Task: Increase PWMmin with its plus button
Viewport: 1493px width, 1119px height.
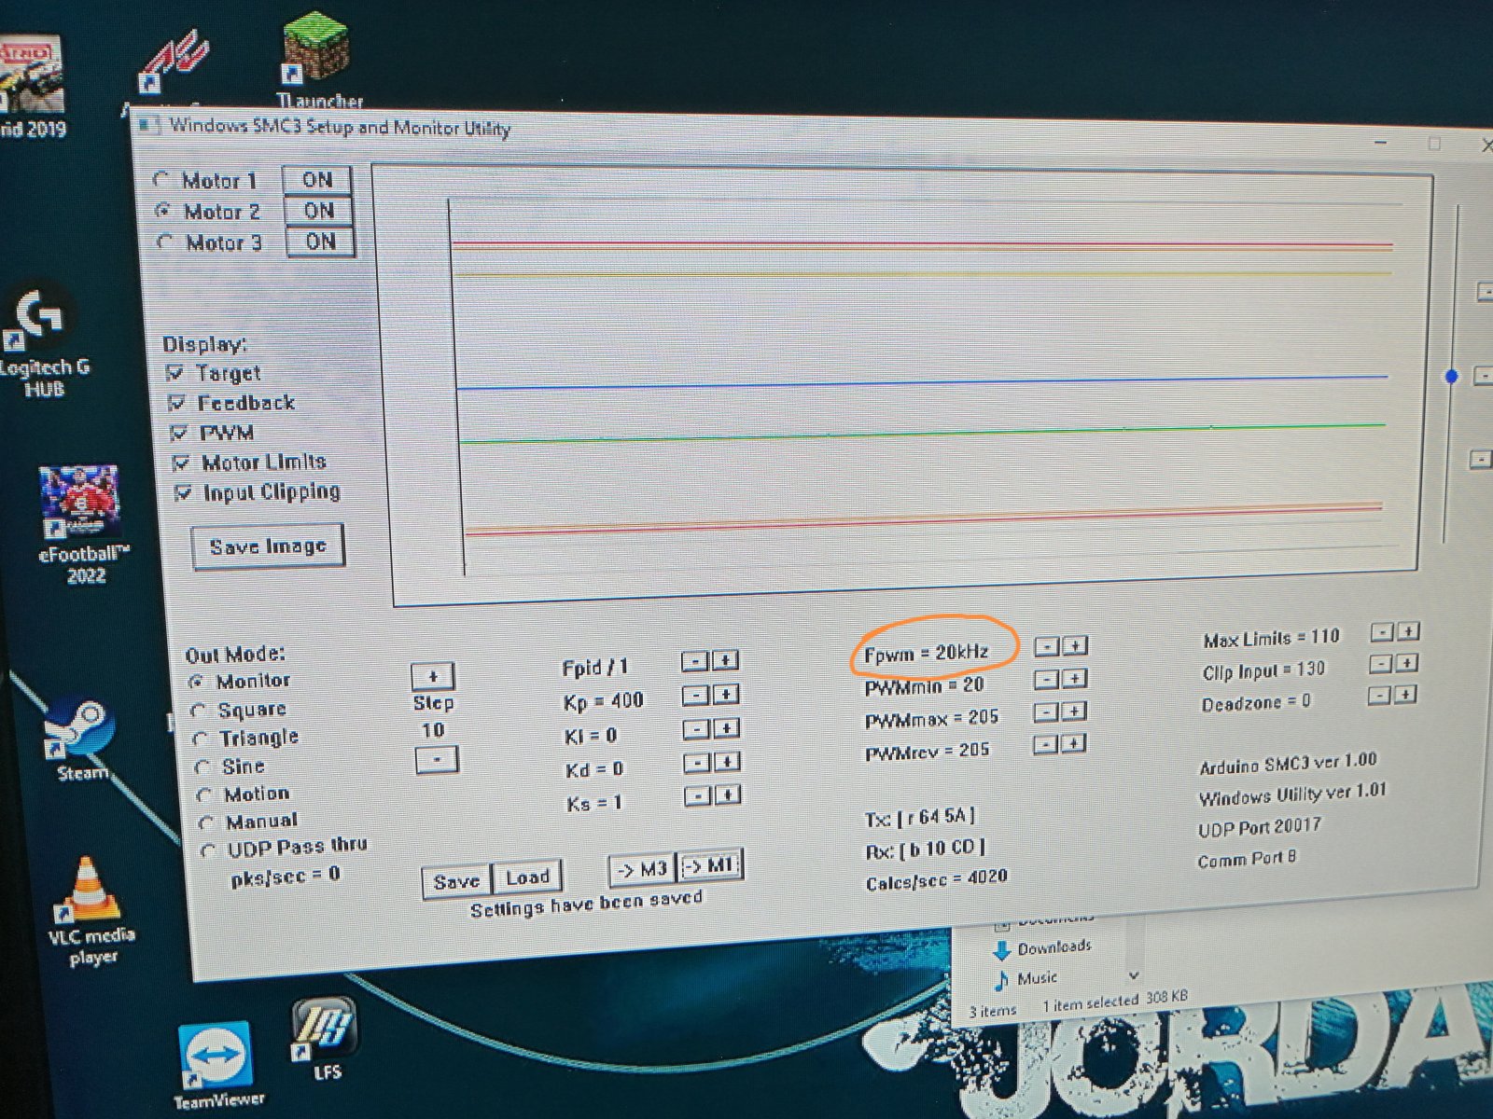Action: tap(1076, 678)
